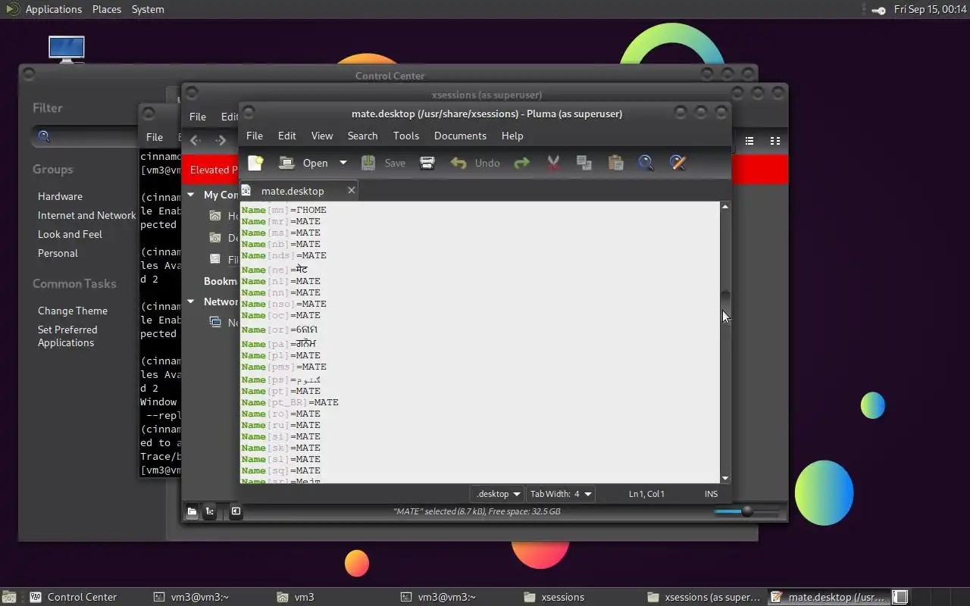Viewport: 970px width, 606px height.
Task: Click the network key tray icon
Action: point(878,10)
